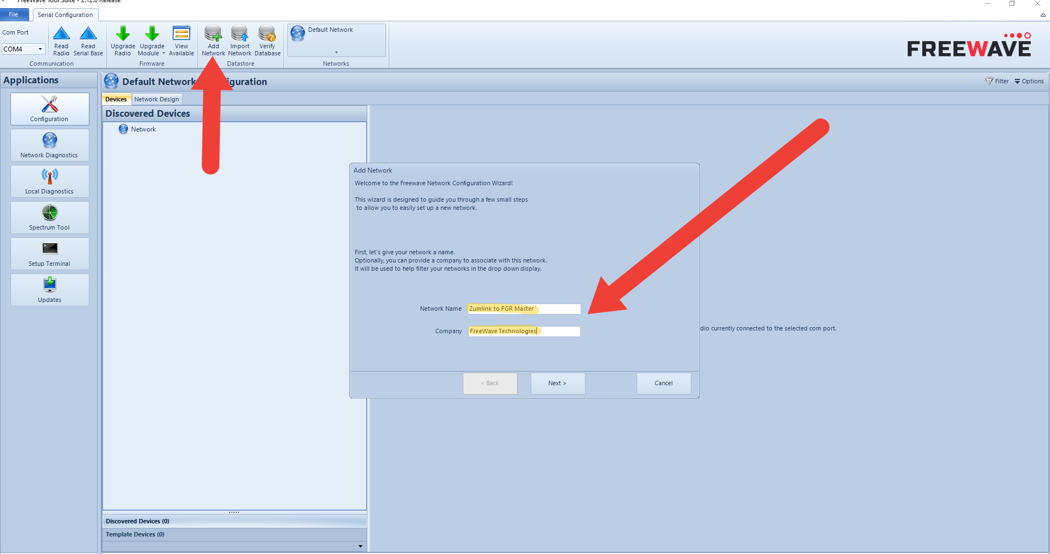
Task: Open the Updates application
Action: [x=49, y=290]
